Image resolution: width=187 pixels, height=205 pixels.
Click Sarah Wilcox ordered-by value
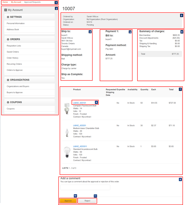point(92,17)
